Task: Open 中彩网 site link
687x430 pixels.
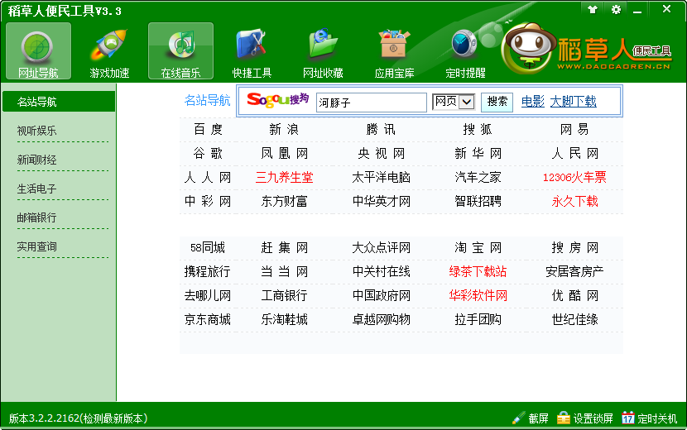Action: coord(208,202)
